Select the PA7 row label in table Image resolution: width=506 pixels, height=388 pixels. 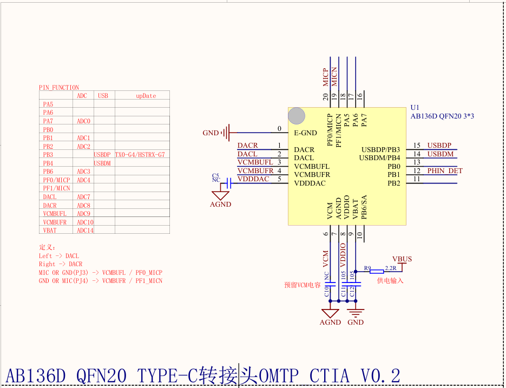(x=48, y=121)
